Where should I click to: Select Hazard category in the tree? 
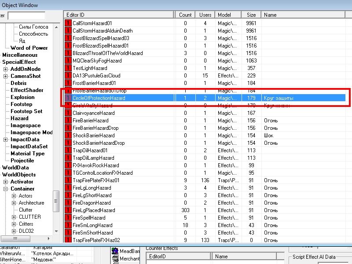19,118
